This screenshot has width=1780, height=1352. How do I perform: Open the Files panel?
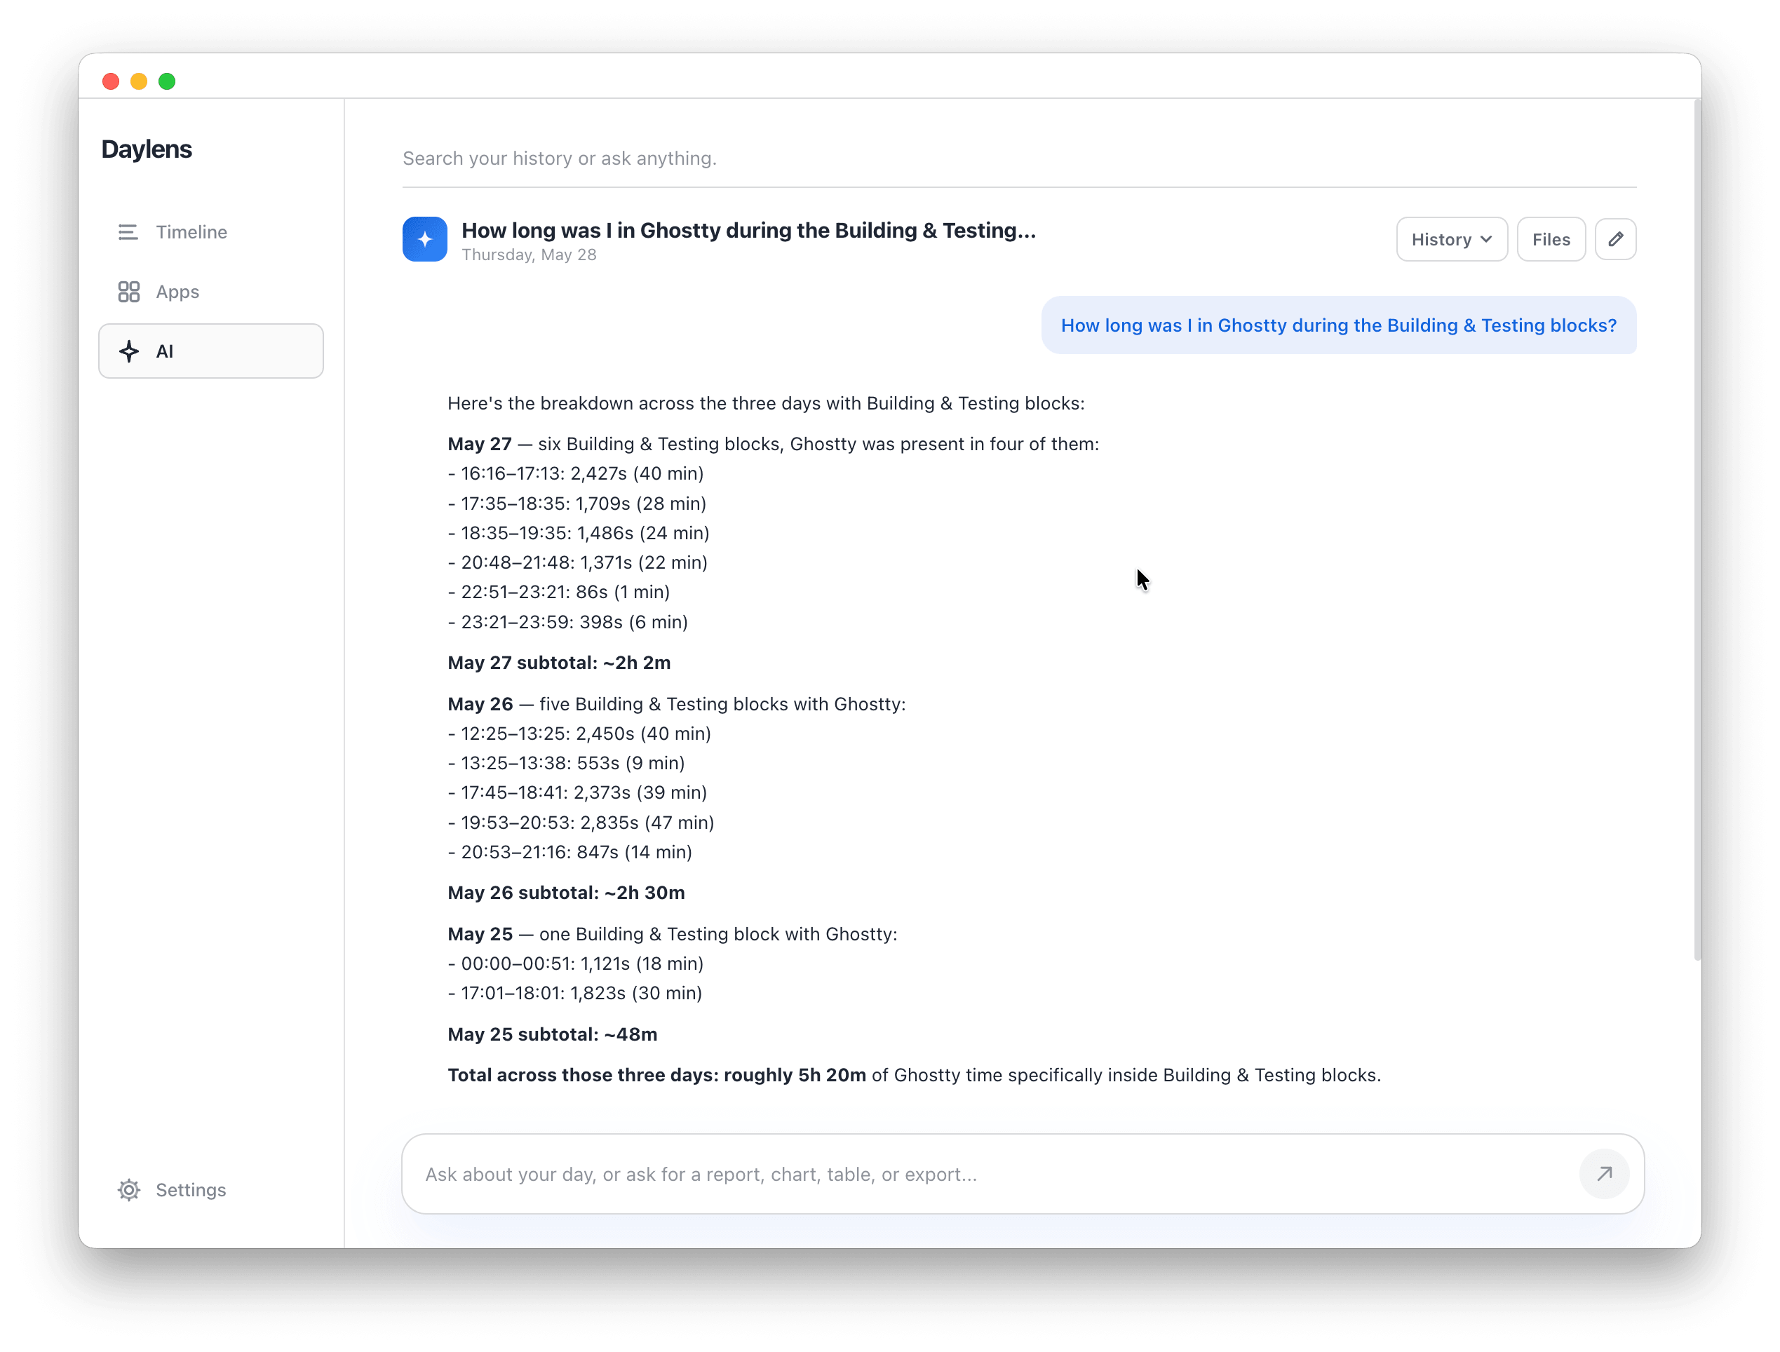1551,239
